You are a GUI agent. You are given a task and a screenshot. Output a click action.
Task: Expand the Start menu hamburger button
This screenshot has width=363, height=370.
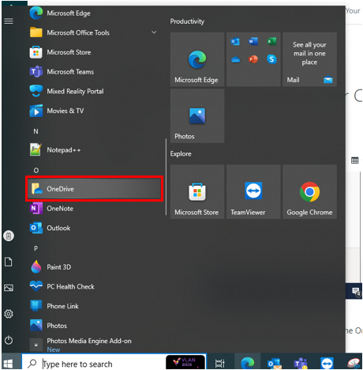(x=9, y=21)
